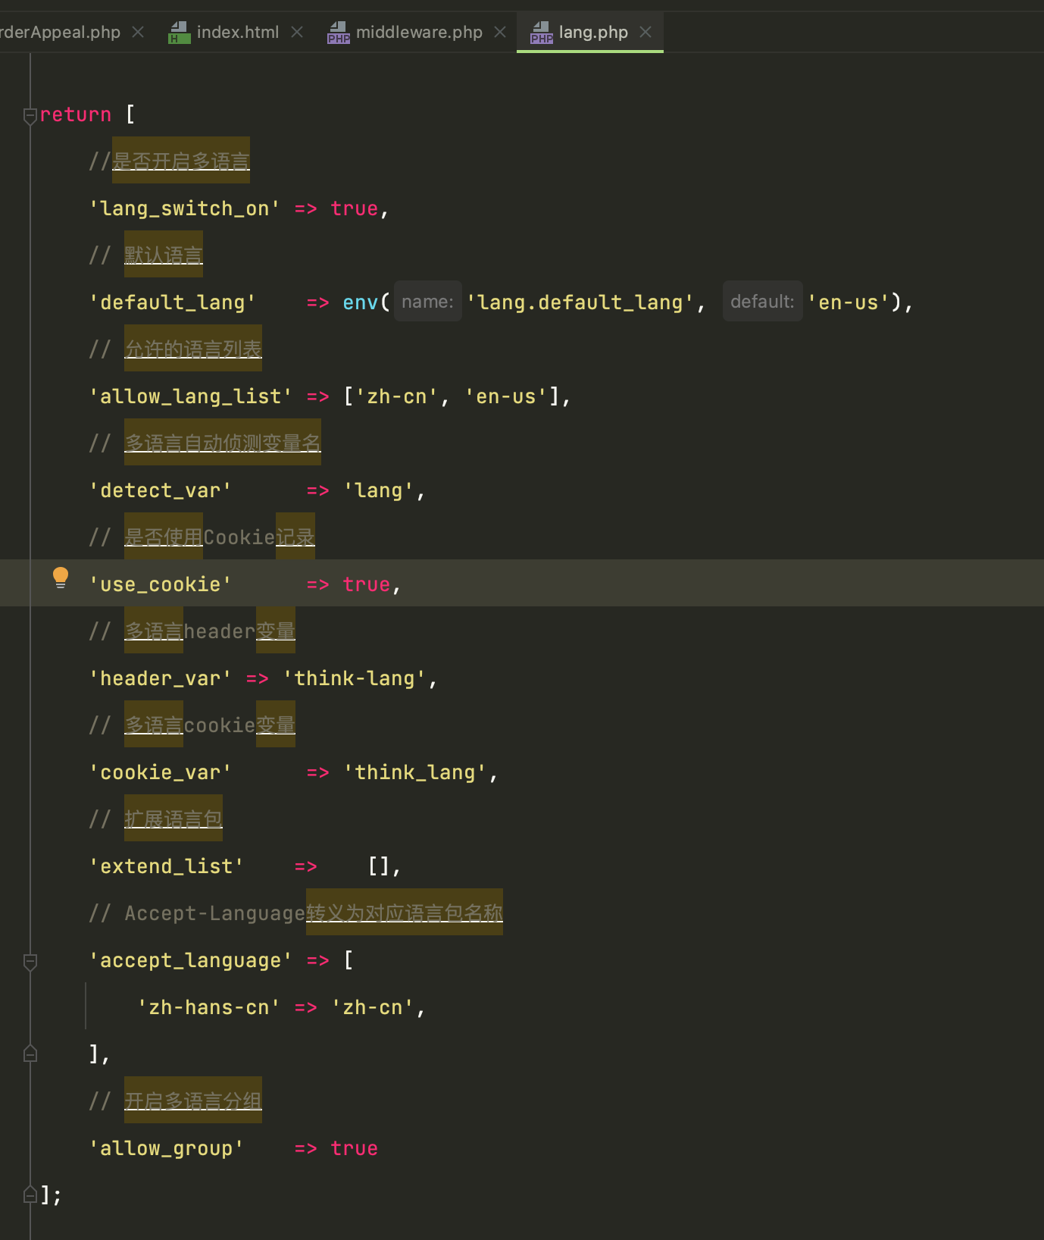1044x1240 pixels.
Task: Place cursor on 'cookie_var' key
Action: [x=161, y=772]
